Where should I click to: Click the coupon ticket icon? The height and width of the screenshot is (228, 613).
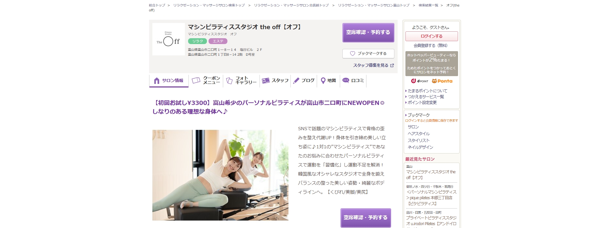coord(196,80)
